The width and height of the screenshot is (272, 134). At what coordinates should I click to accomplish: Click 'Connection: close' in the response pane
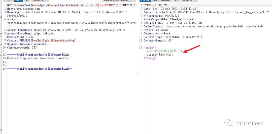(157, 33)
